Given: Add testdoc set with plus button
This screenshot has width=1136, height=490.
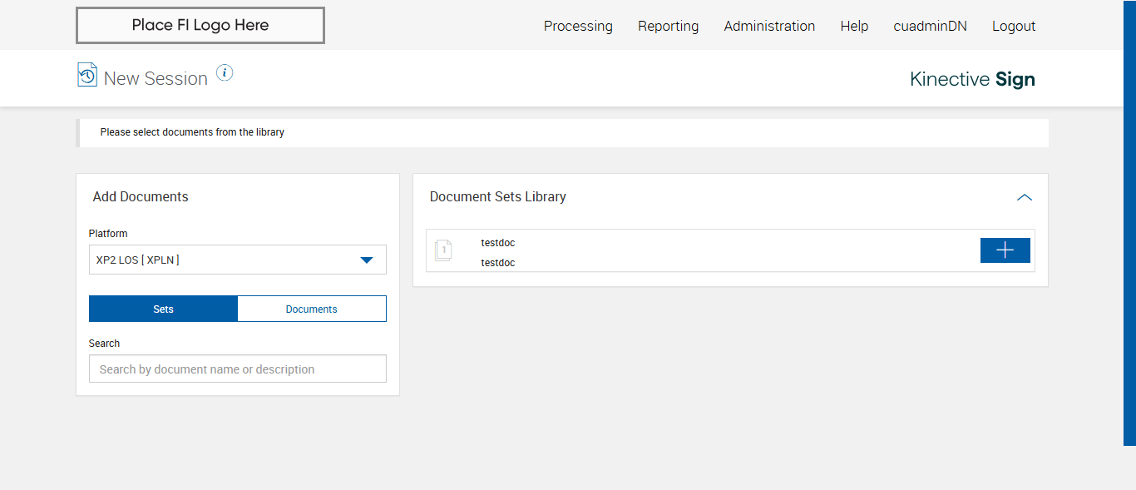Looking at the screenshot, I should (1005, 250).
